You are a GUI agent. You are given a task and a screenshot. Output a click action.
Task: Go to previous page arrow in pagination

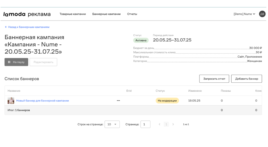159,124
